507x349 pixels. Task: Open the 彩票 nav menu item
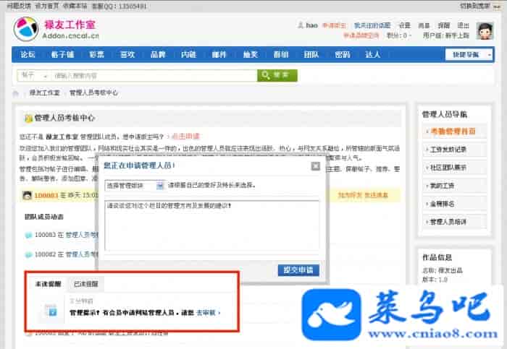point(96,54)
